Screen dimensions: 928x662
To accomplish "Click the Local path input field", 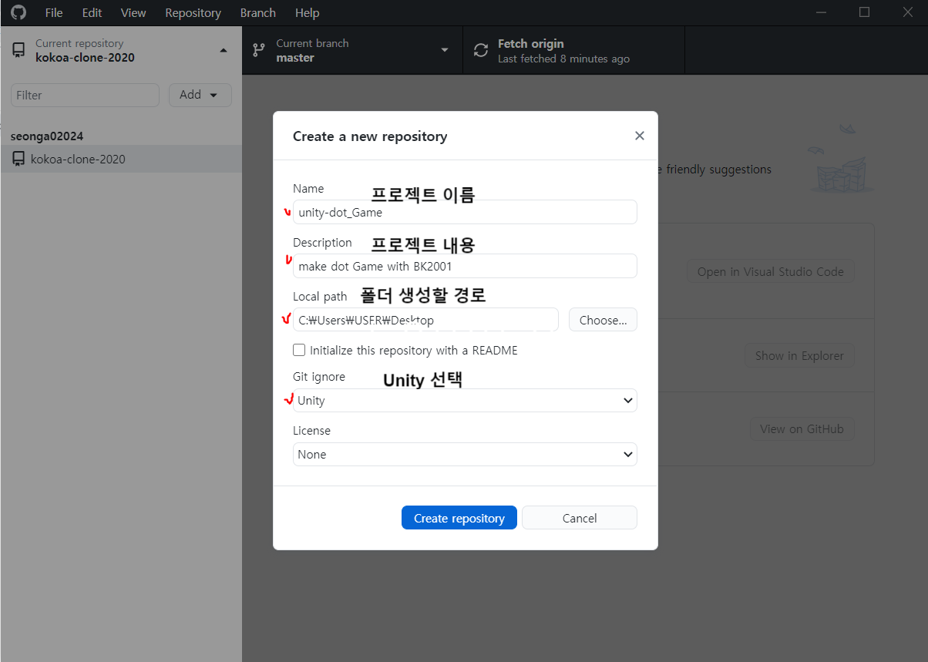I will point(425,320).
